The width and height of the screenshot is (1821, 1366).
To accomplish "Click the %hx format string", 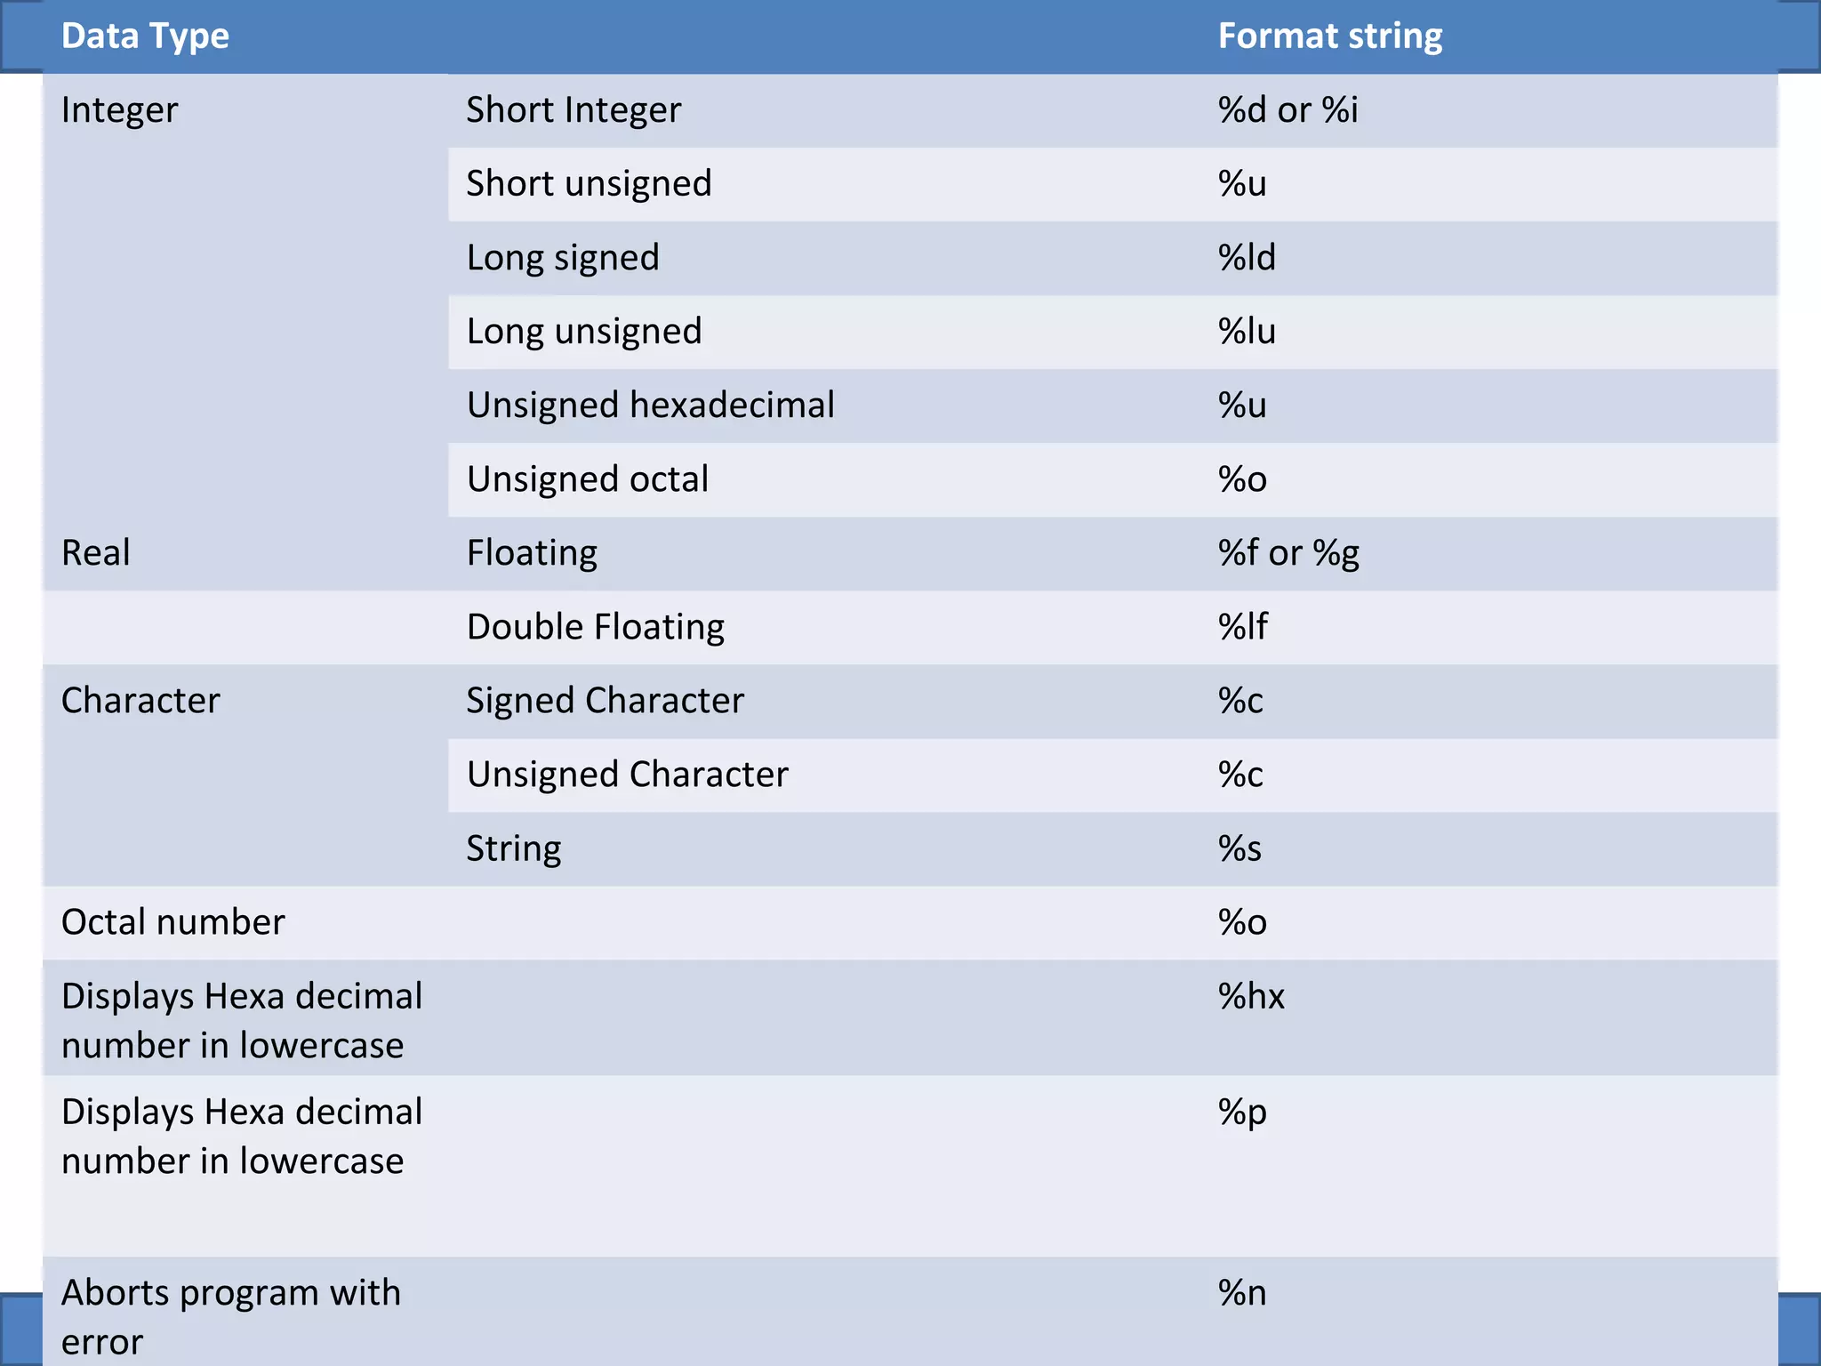I will coord(1251,997).
